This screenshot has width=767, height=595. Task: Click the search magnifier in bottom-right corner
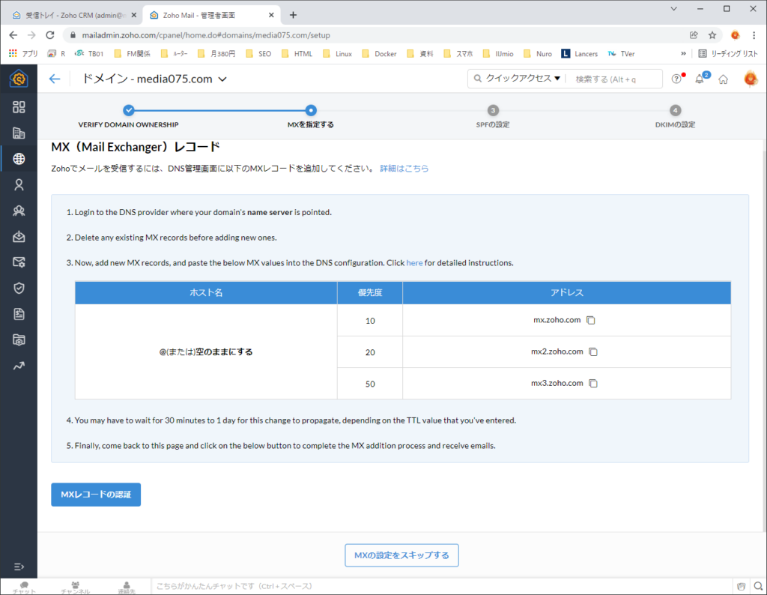click(758, 586)
